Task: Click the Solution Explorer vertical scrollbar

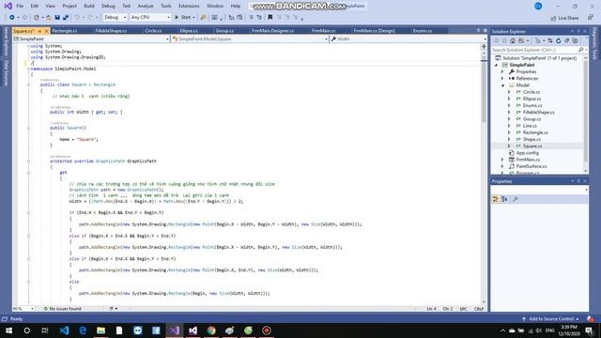Action: pos(586,115)
